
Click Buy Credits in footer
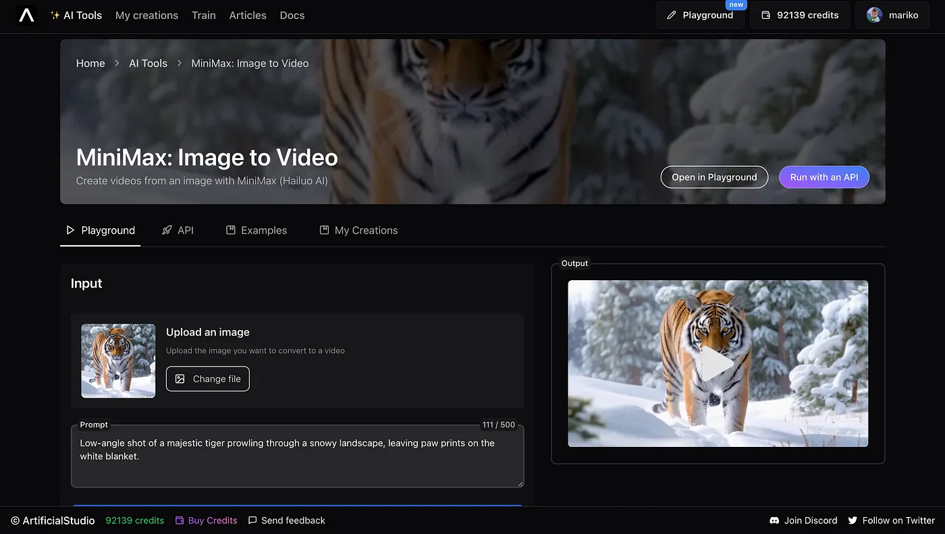click(x=207, y=520)
